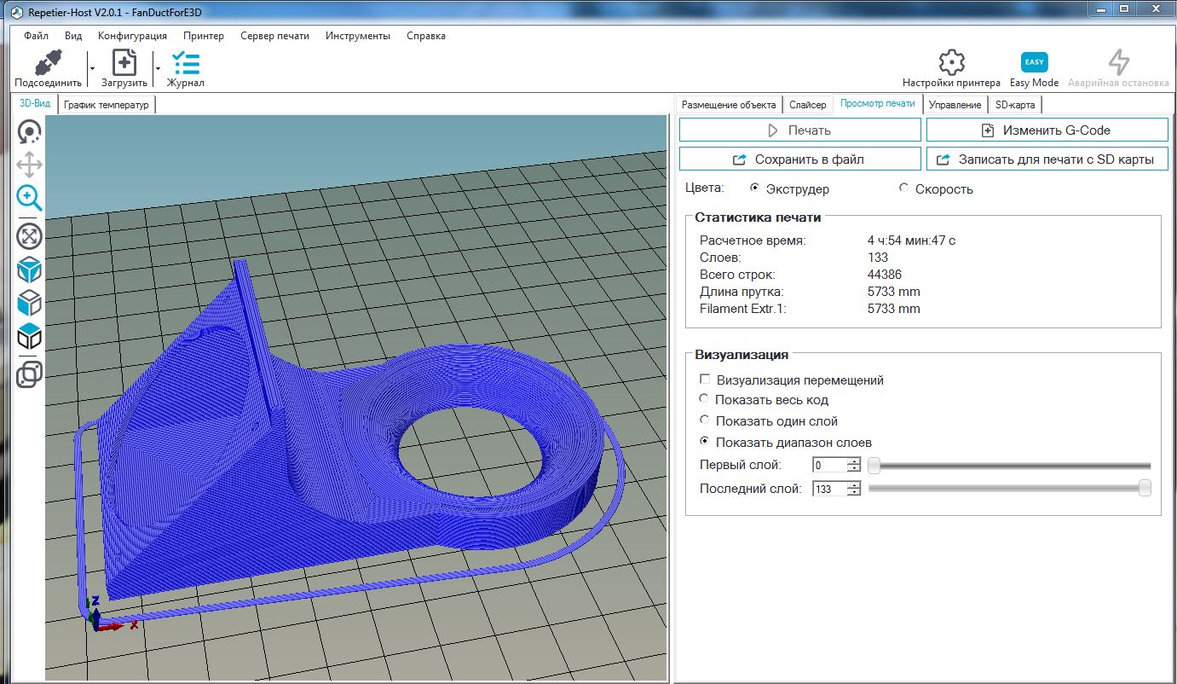The image size is (1177, 684).
Task: Toggle the parallel projection overlapping squares icon
Action: 29,374
